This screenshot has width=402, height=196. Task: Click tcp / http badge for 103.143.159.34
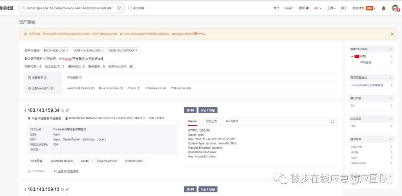coord(208,110)
